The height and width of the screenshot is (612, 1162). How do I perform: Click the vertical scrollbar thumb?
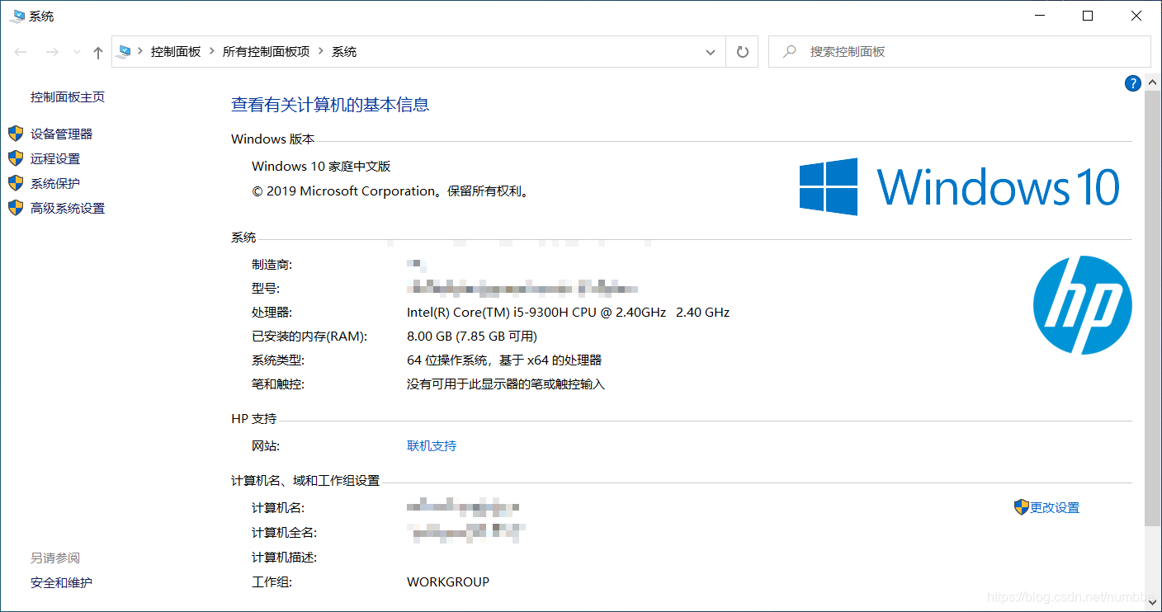[1153, 309]
